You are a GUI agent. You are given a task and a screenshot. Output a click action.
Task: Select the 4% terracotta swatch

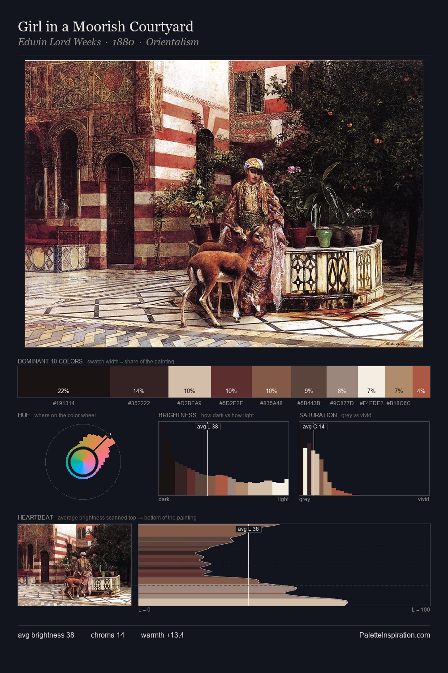tap(421, 382)
